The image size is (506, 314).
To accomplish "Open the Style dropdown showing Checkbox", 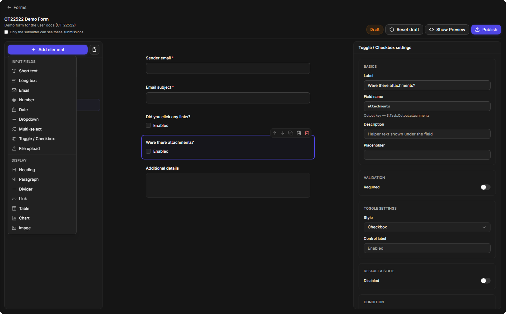I will (x=427, y=227).
